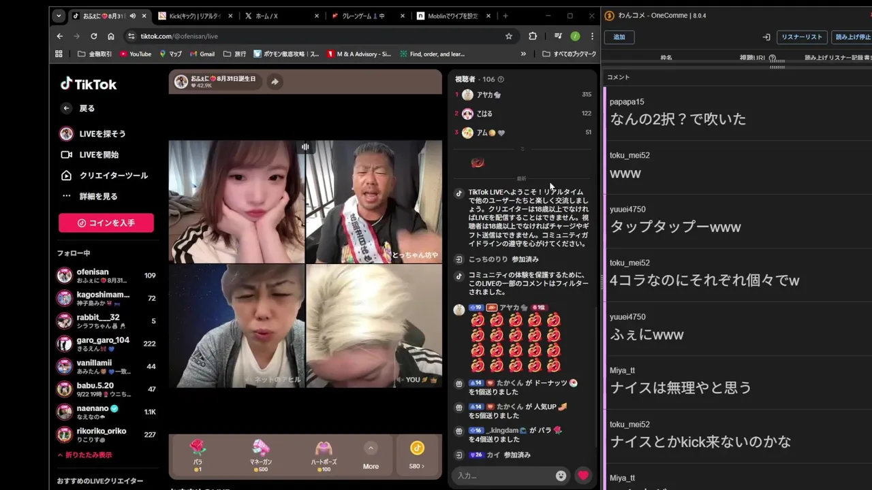Click the share arrow beside streamer name
The width and height of the screenshot is (872, 490).
coord(275,82)
